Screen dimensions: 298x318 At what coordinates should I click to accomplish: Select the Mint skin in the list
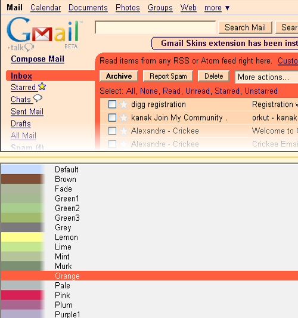click(62, 257)
